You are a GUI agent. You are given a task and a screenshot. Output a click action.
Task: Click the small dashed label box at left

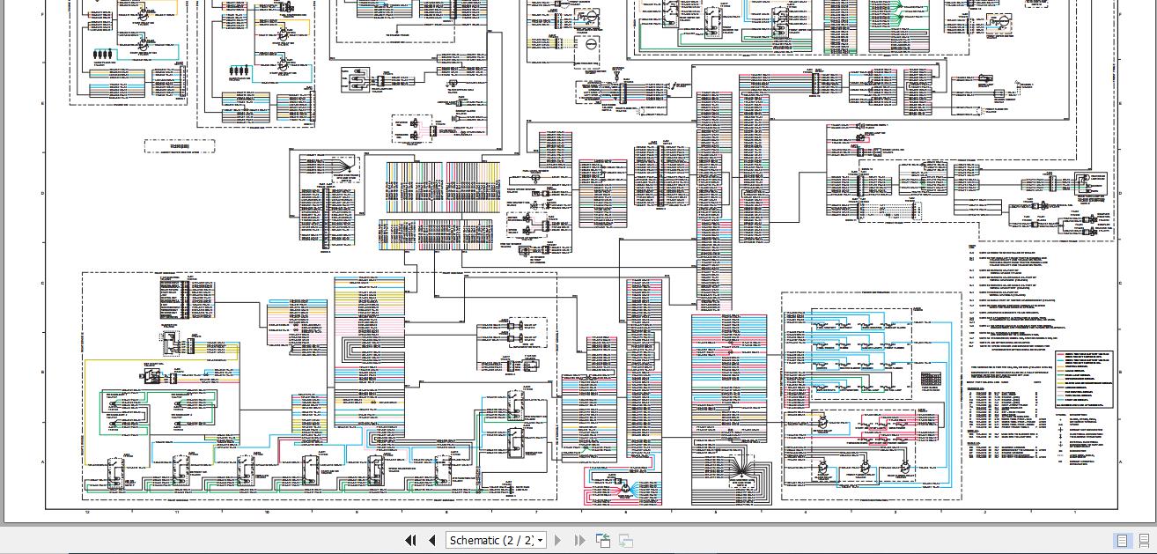(x=180, y=146)
